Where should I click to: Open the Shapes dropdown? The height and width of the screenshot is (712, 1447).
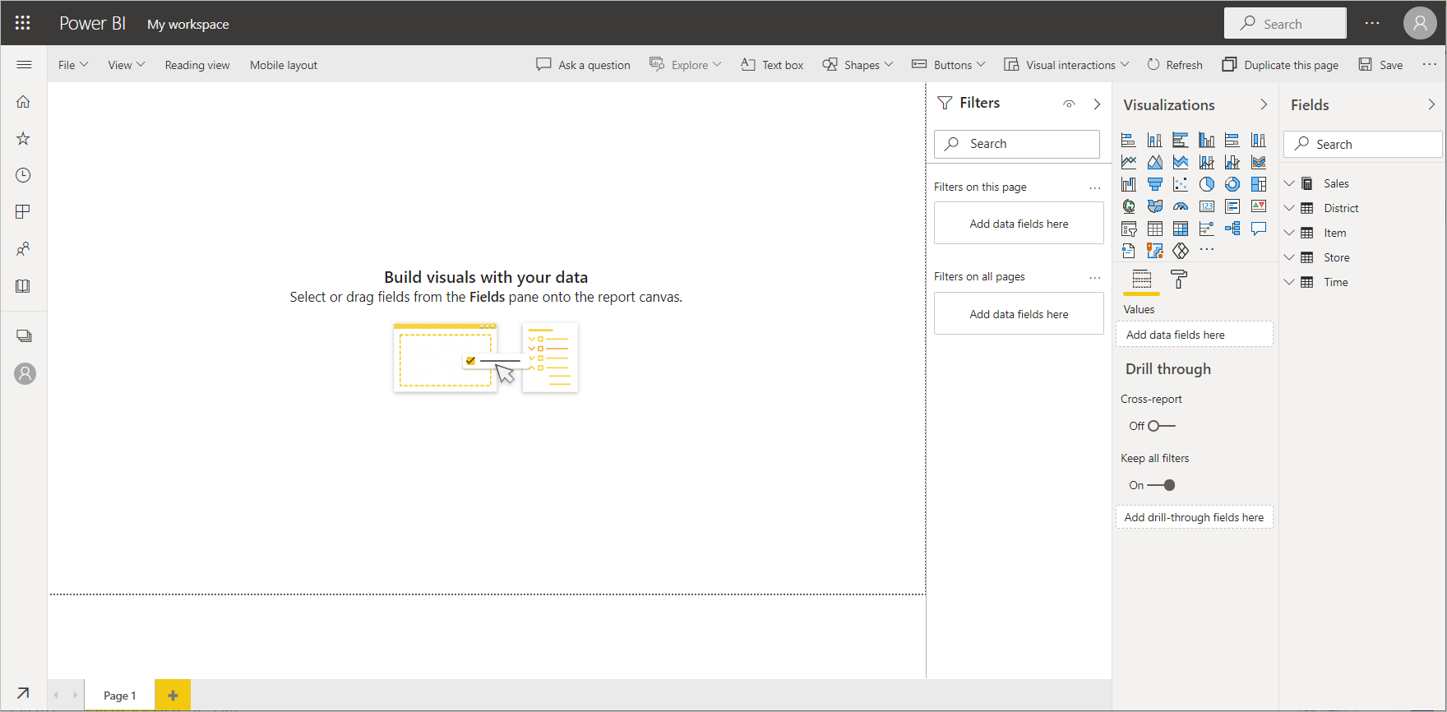[x=858, y=65]
